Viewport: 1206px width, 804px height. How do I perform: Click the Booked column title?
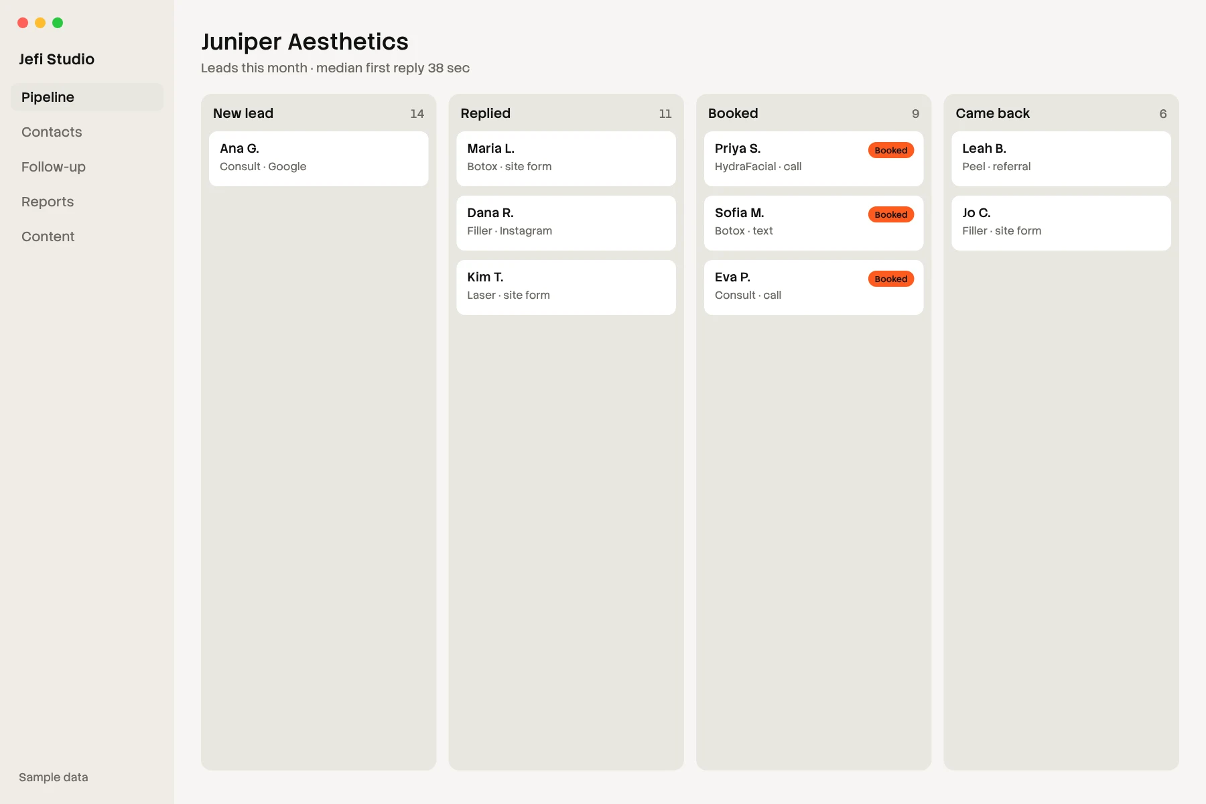click(x=733, y=113)
